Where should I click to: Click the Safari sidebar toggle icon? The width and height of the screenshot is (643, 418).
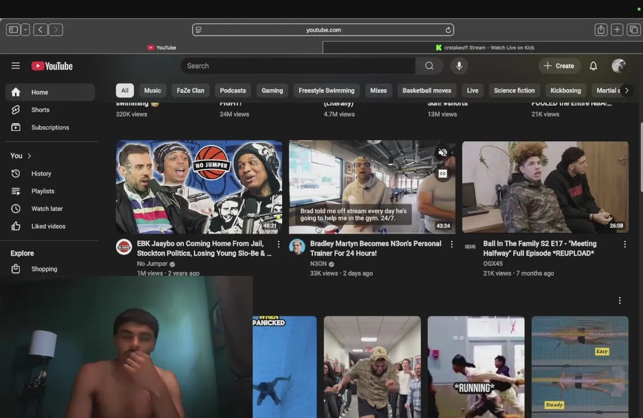coord(13,30)
